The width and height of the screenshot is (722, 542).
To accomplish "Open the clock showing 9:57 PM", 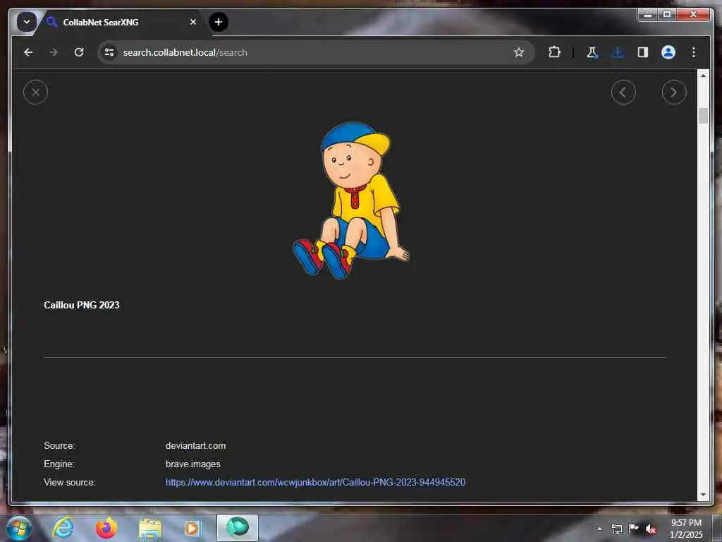I will (x=686, y=529).
